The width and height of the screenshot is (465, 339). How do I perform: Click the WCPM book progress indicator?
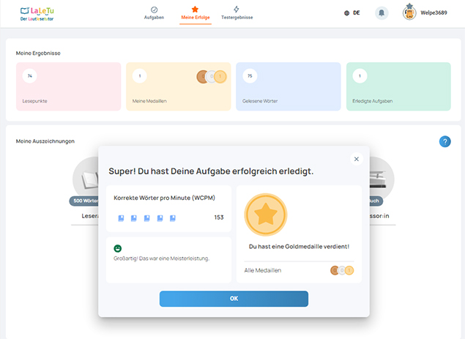pos(146,217)
